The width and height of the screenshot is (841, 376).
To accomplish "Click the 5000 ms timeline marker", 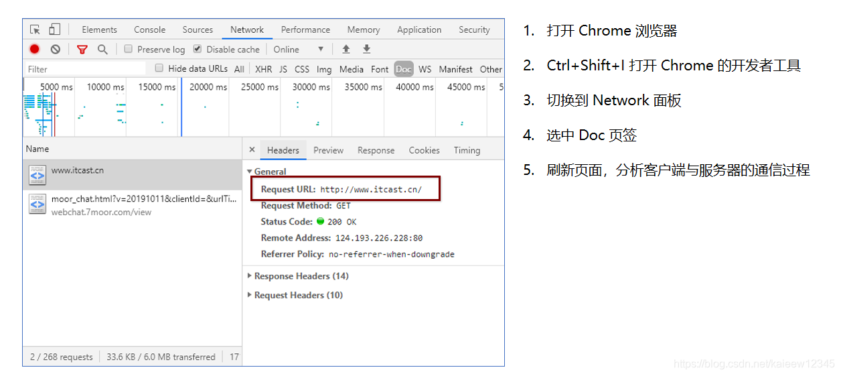I will point(56,87).
